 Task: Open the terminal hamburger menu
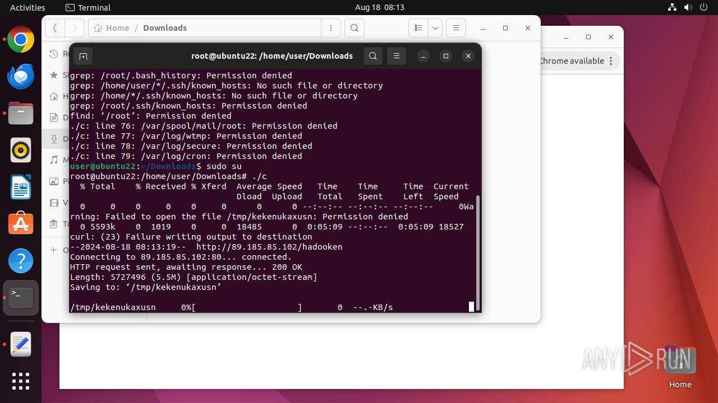tap(397, 56)
